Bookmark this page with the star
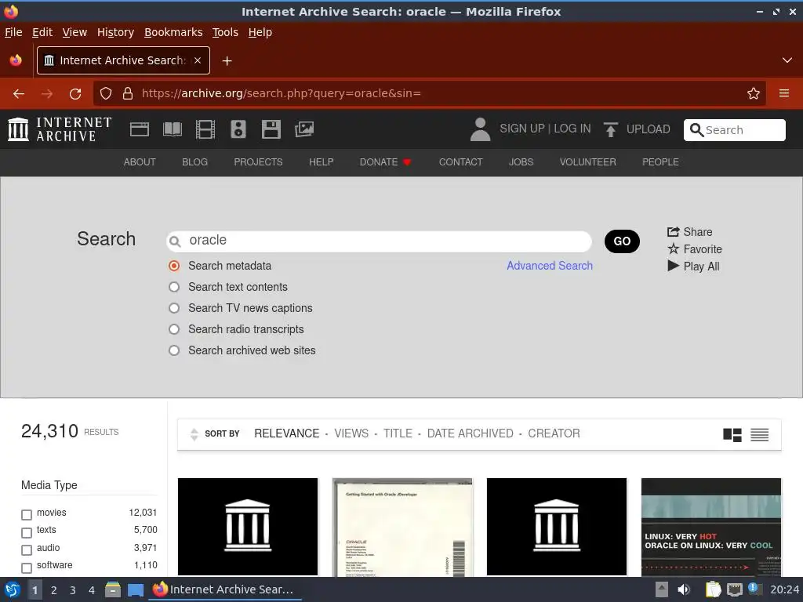 click(753, 94)
